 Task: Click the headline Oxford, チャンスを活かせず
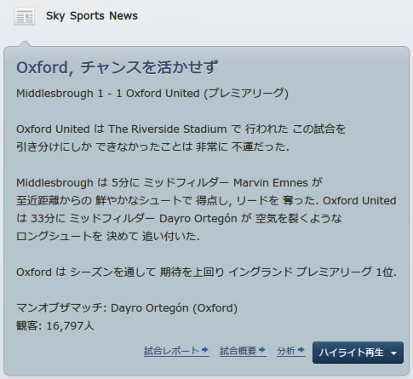point(117,67)
